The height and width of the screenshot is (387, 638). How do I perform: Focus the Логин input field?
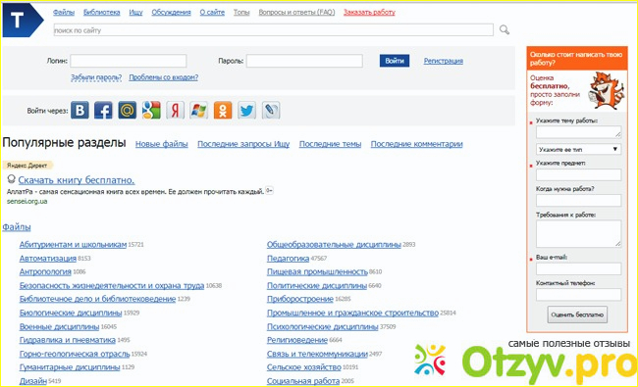point(129,61)
